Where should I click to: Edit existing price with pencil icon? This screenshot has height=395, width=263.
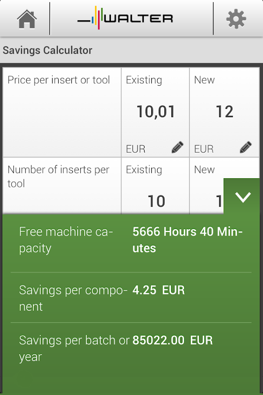(177, 147)
